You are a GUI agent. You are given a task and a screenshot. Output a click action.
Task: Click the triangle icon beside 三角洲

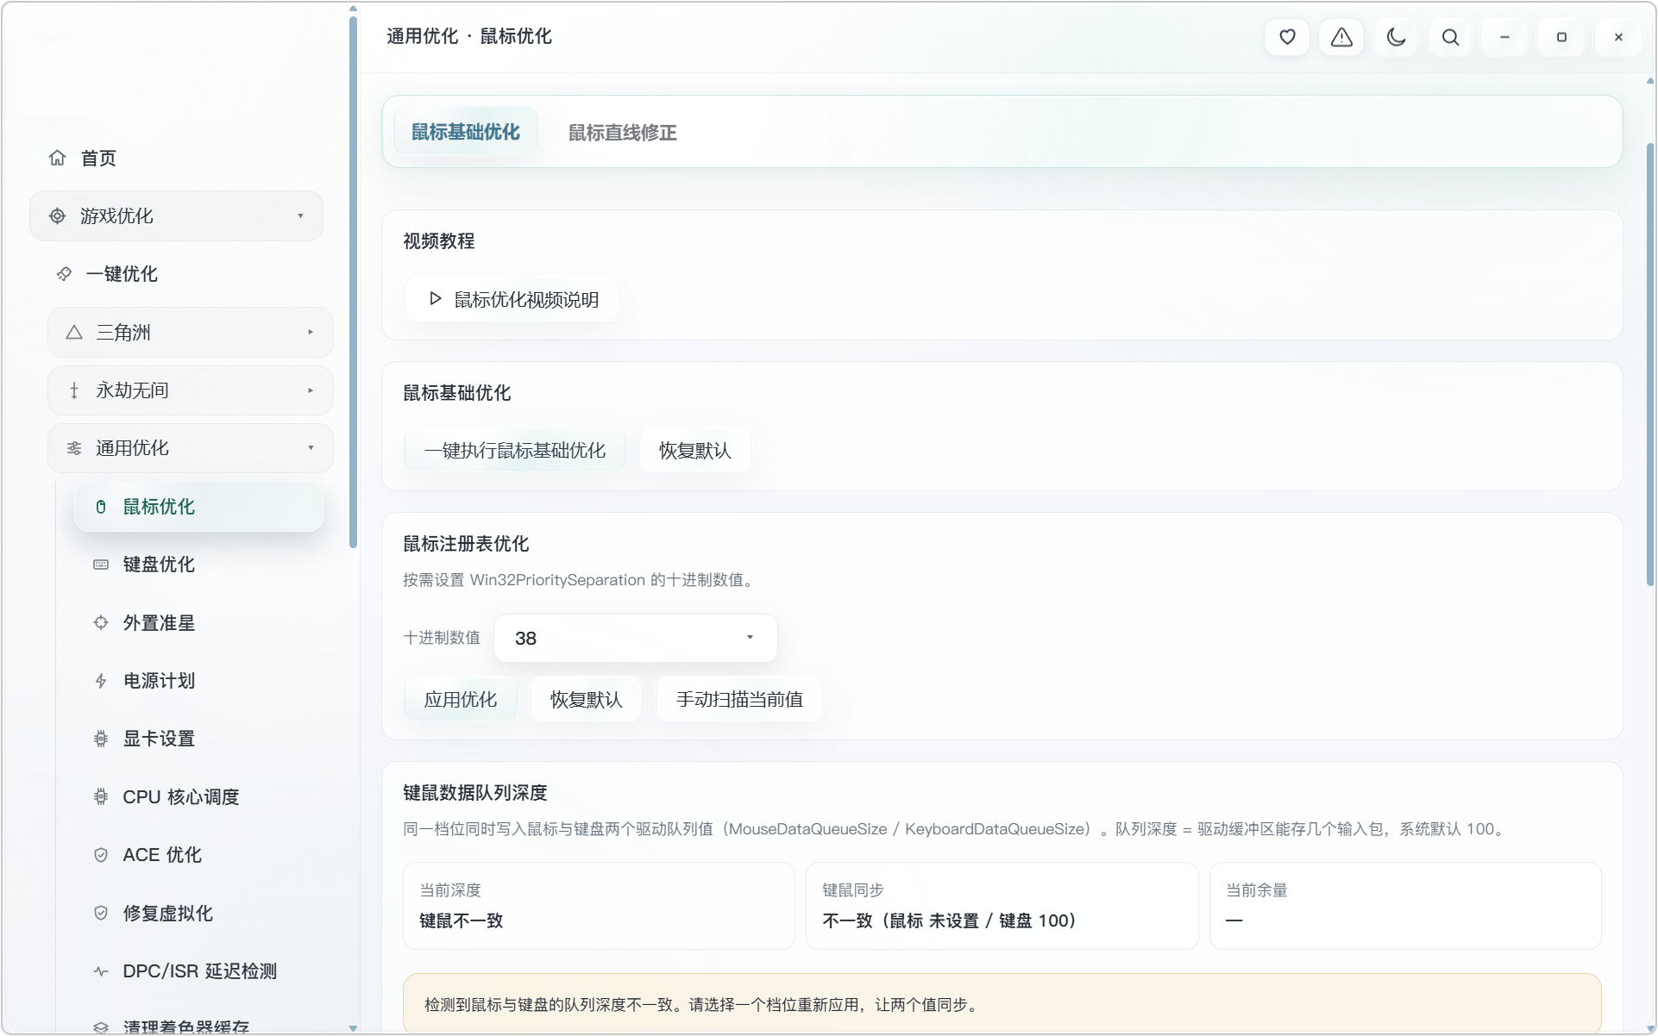tap(74, 333)
